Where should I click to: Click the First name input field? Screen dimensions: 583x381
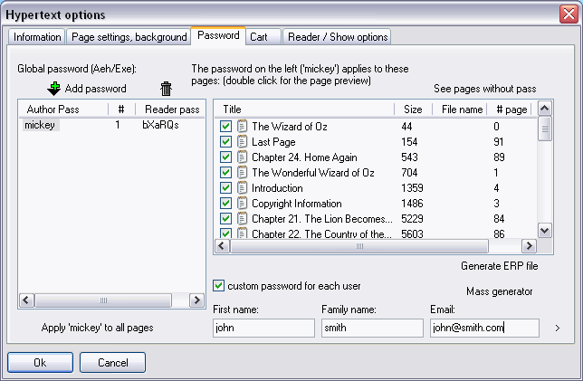click(x=263, y=328)
